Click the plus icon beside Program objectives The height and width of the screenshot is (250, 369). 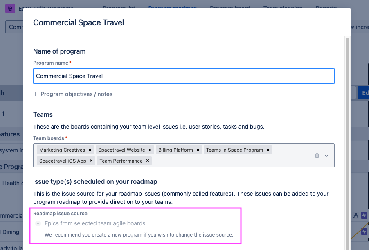pos(36,94)
